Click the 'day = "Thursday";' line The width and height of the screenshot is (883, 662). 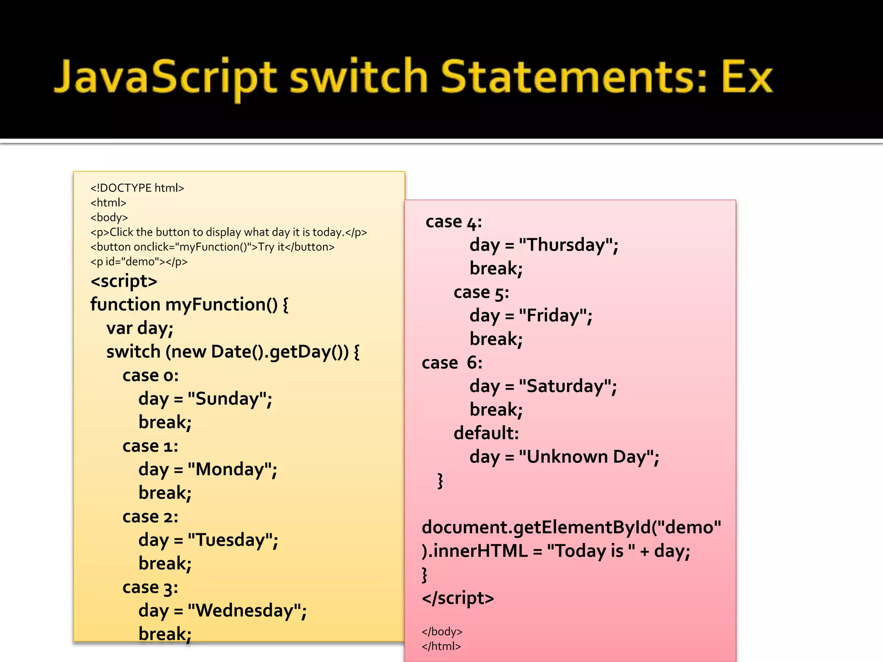[x=544, y=245]
